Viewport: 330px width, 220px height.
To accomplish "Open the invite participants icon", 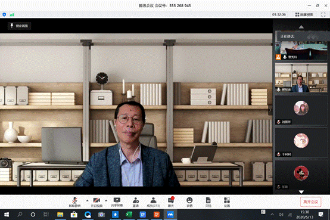I will coord(136,202).
